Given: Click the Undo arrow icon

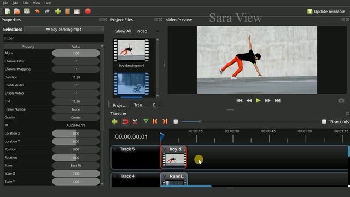Looking at the screenshot, I should (37, 11).
